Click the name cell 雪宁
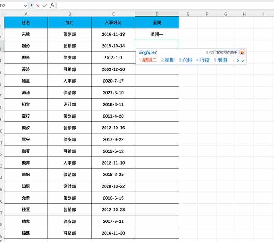The height and width of the screenshot is (242, 274). point(26,139)
